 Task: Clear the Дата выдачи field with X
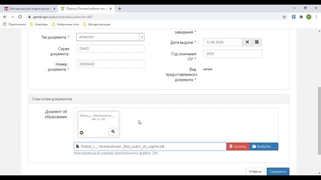(x=247, y=42)
